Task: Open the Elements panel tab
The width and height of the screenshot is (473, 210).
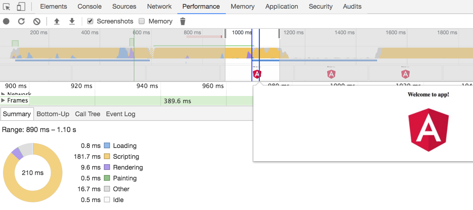Action: 54,6
